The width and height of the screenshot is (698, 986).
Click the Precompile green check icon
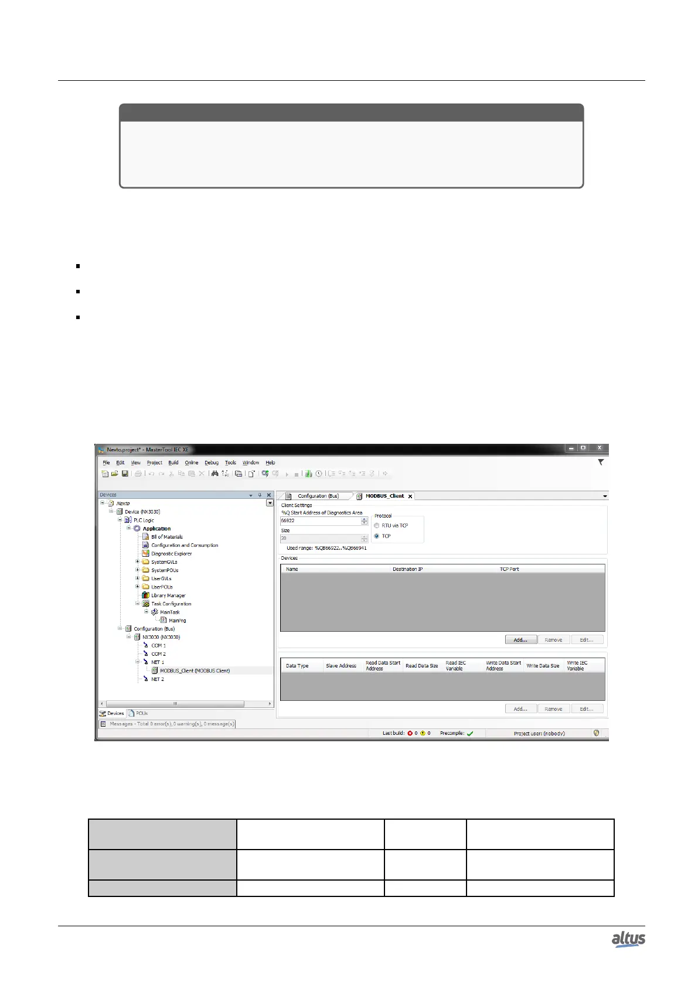pos(470,734)
